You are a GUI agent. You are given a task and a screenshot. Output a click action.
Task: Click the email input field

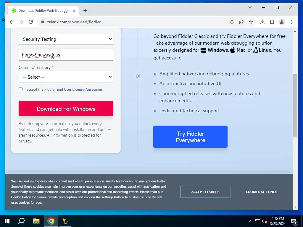click(66, 55)
